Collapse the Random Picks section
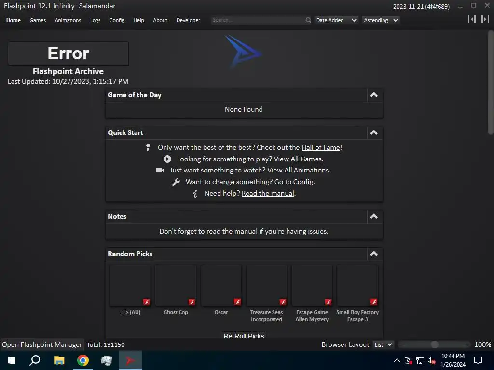Image resolution: width=494 pixels, height=370 pixels. click(x=374, y=254)
